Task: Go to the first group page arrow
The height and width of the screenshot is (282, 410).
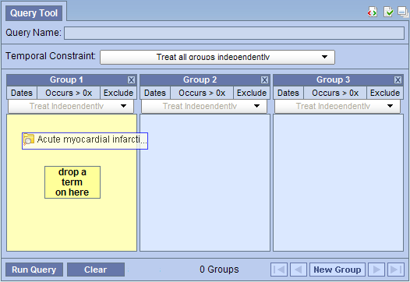Action: click(279, 270)
